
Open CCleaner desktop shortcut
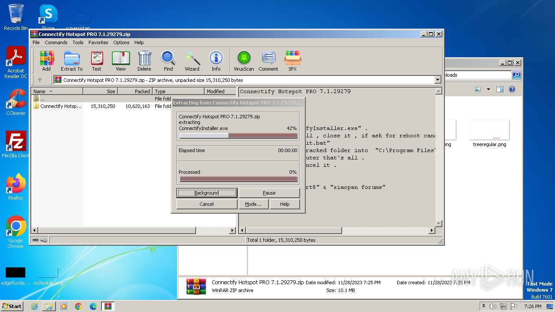pos(16,102)
